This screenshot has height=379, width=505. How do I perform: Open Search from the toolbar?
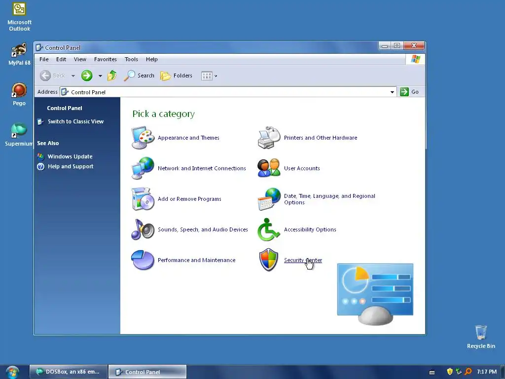pyautogui.click(x=139, y=76)
